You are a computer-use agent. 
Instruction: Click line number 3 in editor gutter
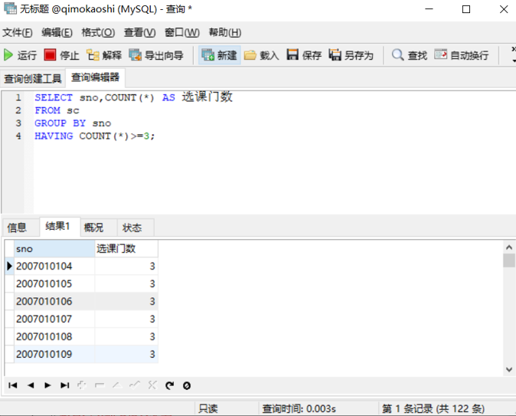[x=18, y=123]
